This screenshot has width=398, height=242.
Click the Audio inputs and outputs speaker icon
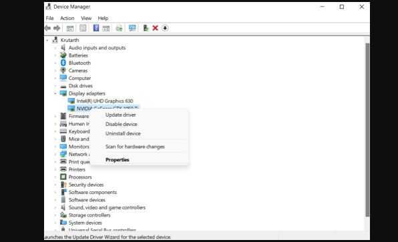tap(63, 47)
